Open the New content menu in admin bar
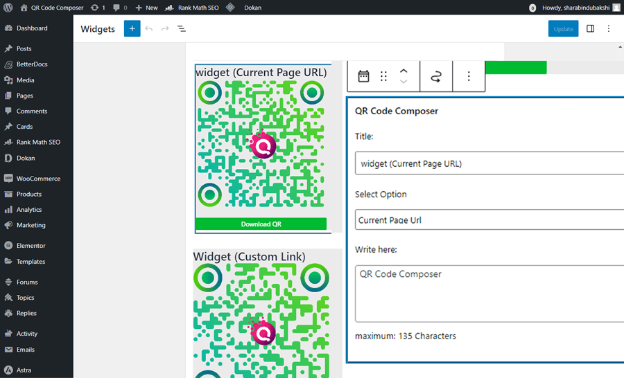Screen dimensions: 624x378 point(146,8)
